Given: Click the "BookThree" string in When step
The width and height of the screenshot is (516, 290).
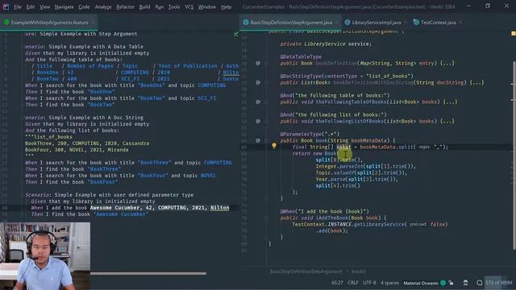Looking at the screenshot, I should (x=154, y=163).
